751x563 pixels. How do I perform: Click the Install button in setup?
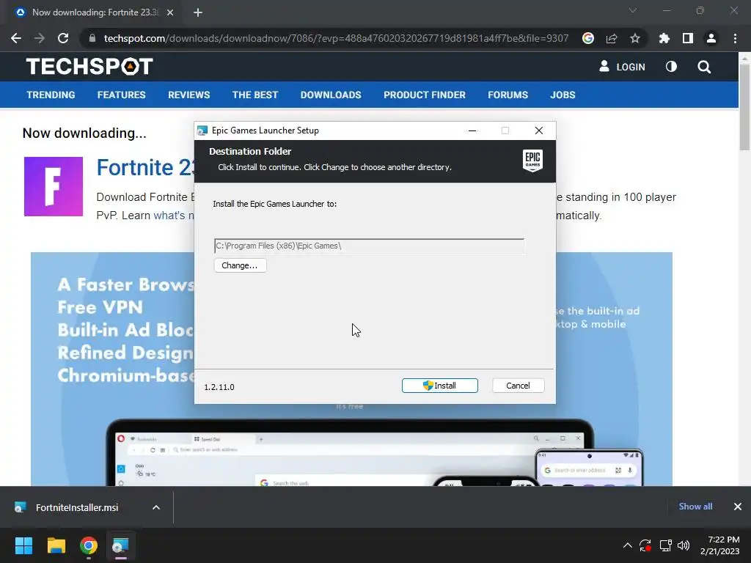point(440,386)
